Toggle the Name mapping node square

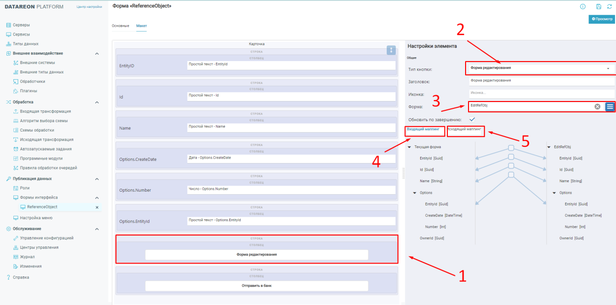[x=511, y=166]
